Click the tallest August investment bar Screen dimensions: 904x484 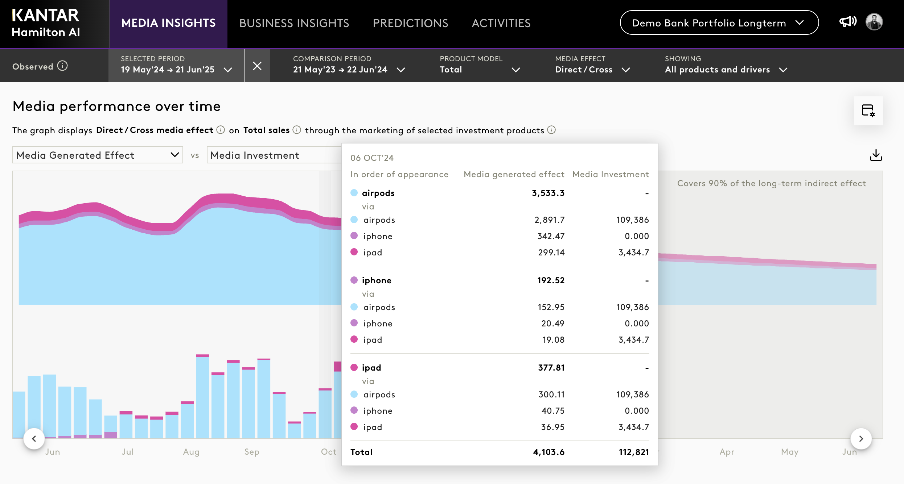pyautogui.click(x=202, y=397)
